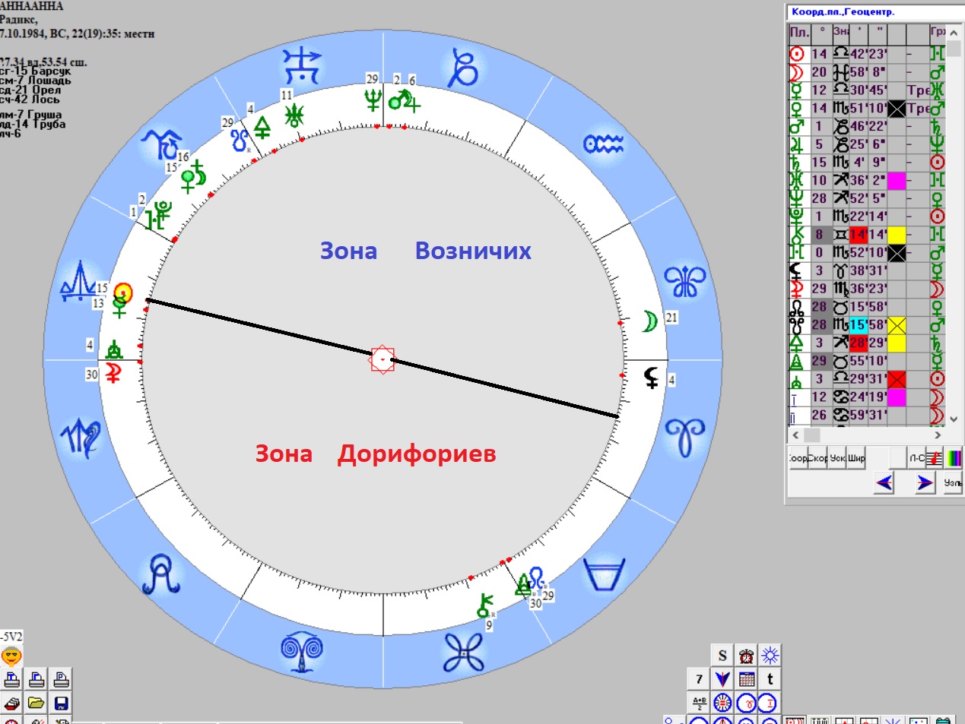Click the blue downward arrowhead icon
Image resolution: width=965 pixels, height=724 pixels.
tap(722, 679)
